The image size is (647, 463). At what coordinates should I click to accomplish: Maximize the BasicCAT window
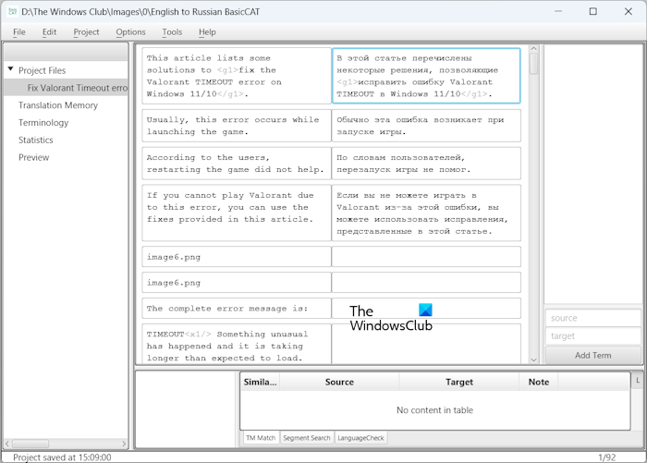(593, 12)
